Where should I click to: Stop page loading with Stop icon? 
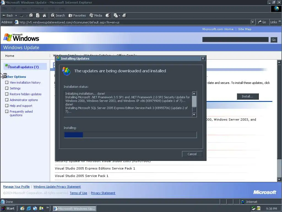tap(31, 15)
